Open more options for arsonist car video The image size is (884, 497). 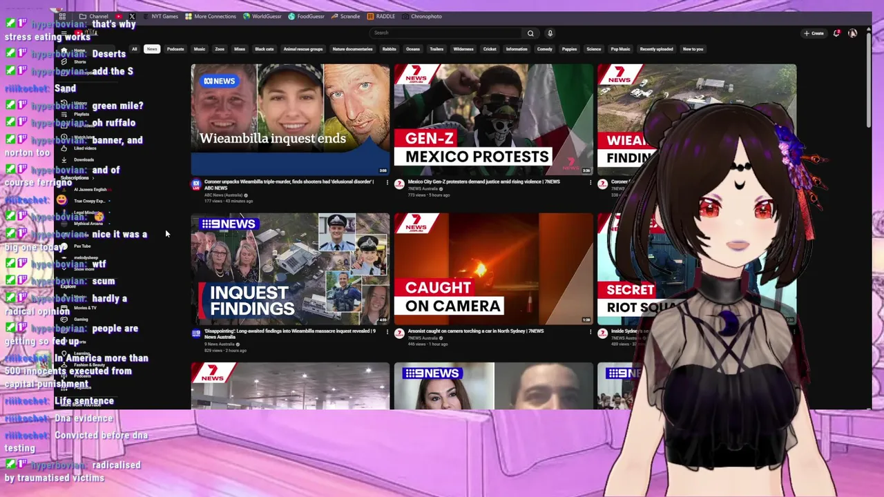(x=590, y=332)
